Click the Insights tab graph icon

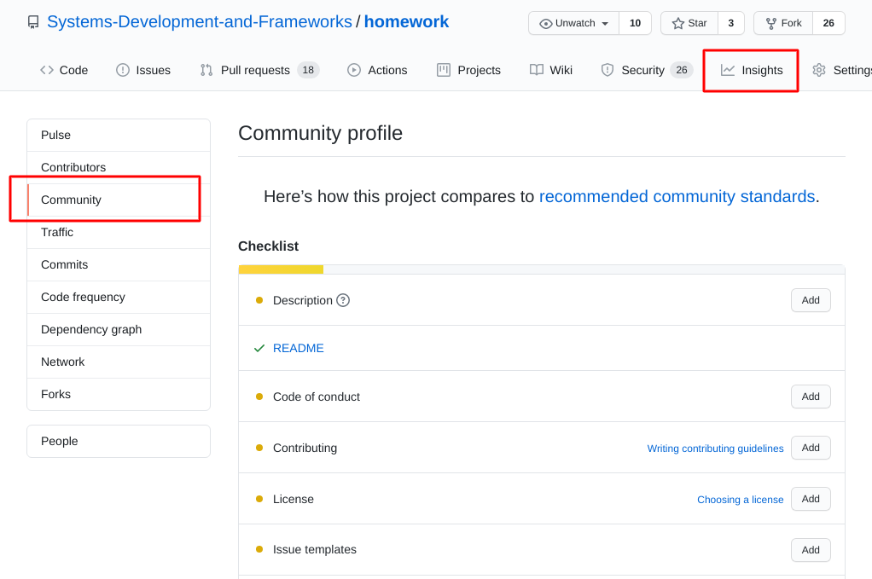click(728, 70)
